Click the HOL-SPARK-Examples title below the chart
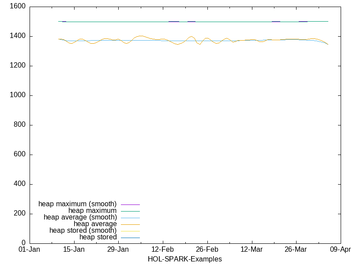This screenshot has width=353, height=265. click(x=185, y=259)
